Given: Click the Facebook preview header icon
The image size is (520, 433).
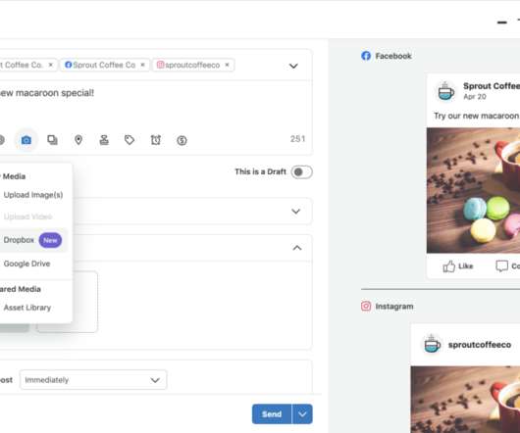Looking at the screenshot, I should [x=366, y=56].
